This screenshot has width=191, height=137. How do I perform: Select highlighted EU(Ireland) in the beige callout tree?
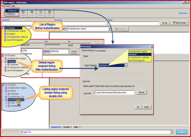pyautogui.click(x=11, y=61)
